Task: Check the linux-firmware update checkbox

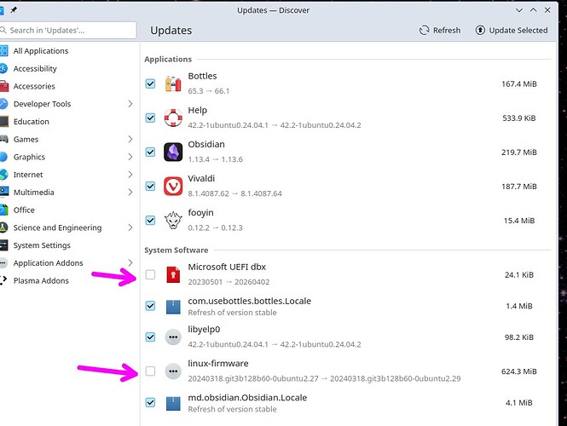Action: click(x=150, y=371)
